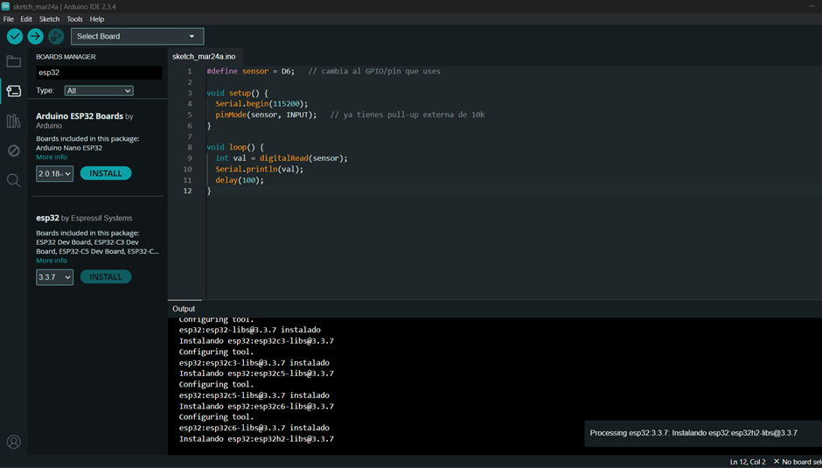Open the Library Manager sidebar icon
The width and height of the screenshot is (822, 468).
(x=14, y=122)
